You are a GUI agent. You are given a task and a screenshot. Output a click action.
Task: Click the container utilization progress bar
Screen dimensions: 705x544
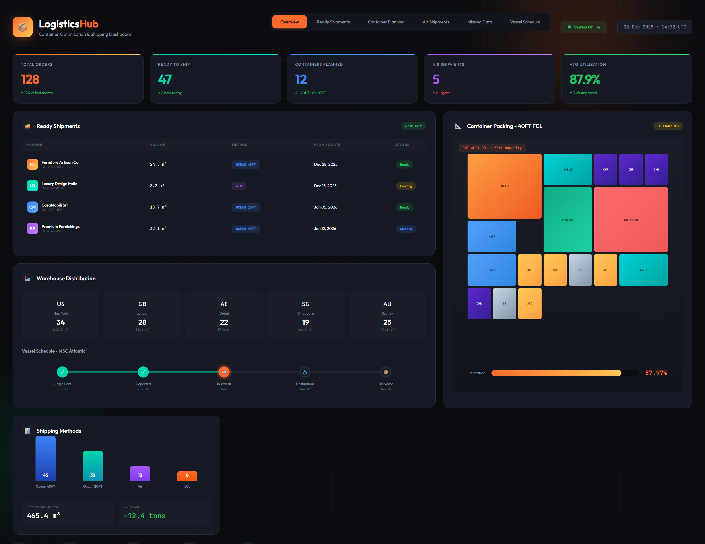tap(565, 373)
